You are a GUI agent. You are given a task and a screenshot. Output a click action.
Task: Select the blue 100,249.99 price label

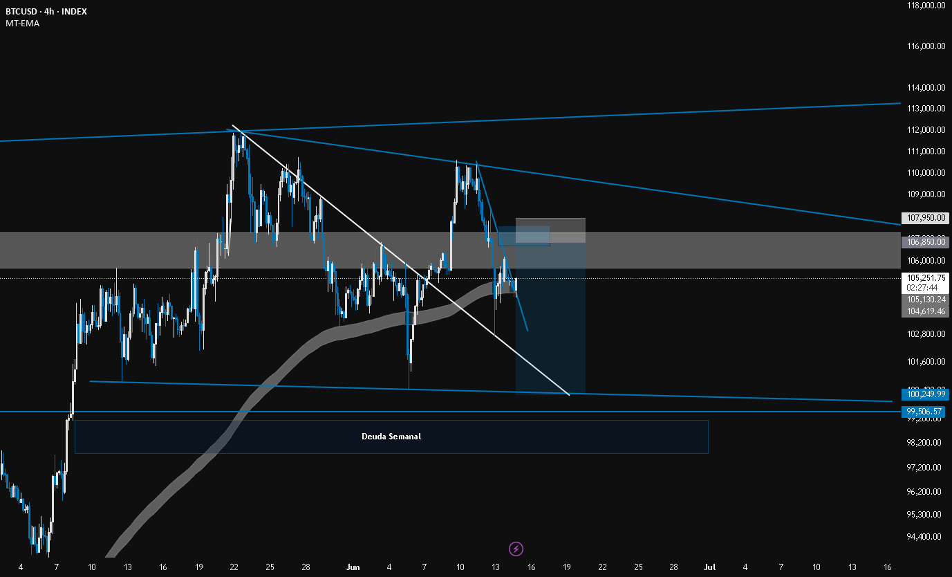click(925, 394)
